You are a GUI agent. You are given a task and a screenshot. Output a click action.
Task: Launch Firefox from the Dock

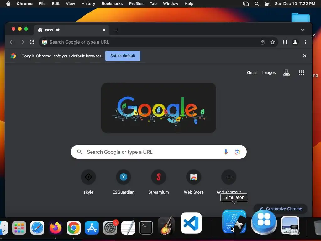(x=55, y=228)
